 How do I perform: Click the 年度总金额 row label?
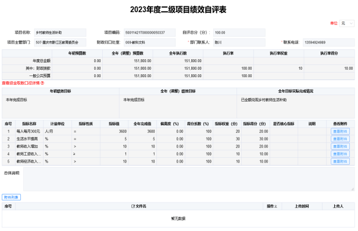42,61
